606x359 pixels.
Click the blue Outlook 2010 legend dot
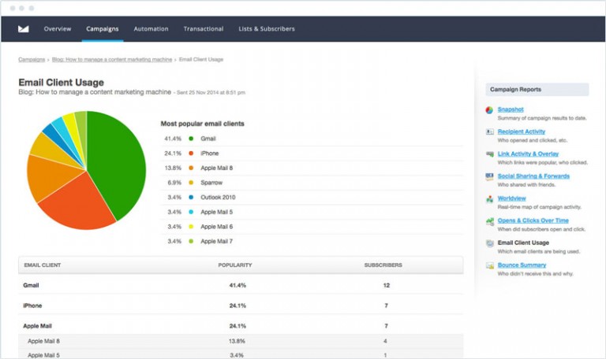(191, 197)
